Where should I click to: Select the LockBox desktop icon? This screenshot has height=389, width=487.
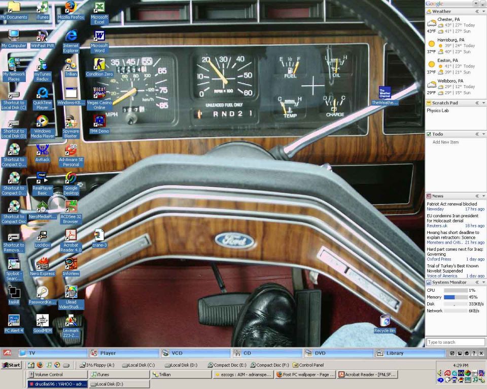tap(43, 239)
